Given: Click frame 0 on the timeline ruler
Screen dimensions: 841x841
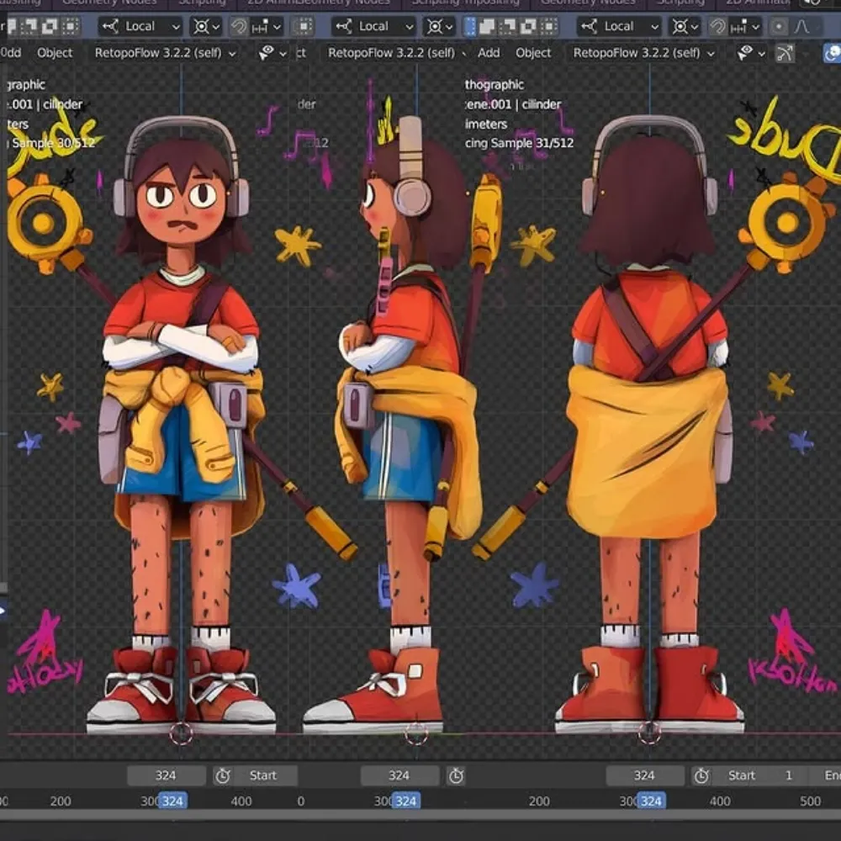Looking at the screenshot, I should click(301, 801).
